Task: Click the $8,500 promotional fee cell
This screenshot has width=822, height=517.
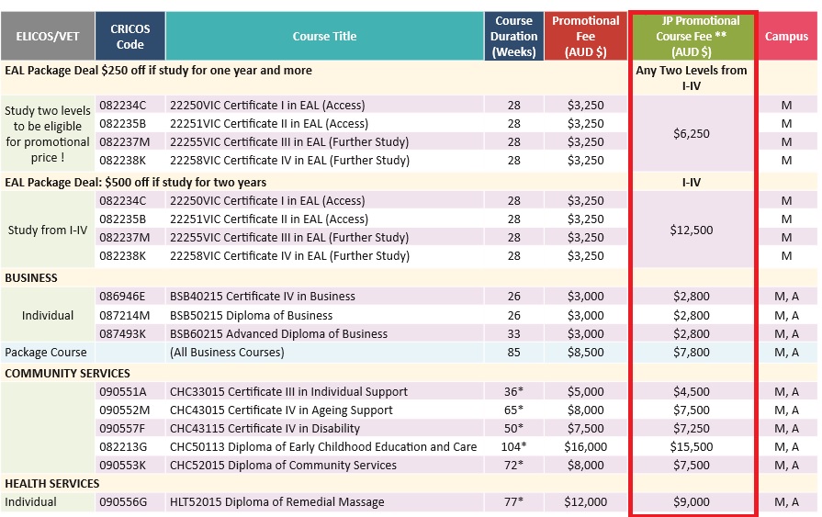Action: point(586,352)
